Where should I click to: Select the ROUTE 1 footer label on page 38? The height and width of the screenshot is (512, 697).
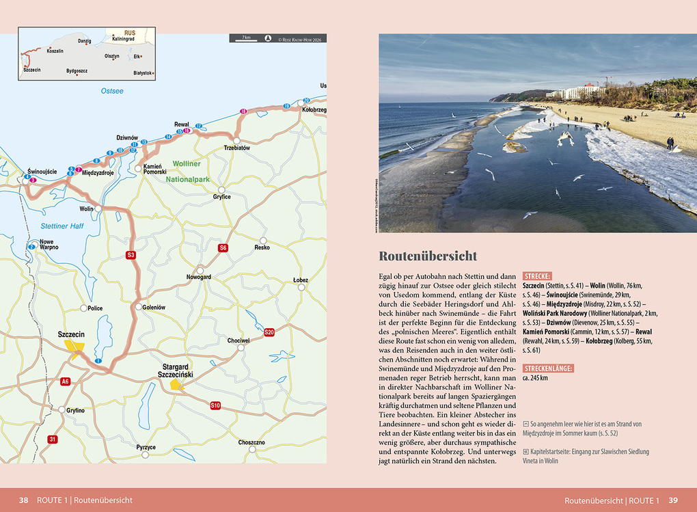[53, 500]
